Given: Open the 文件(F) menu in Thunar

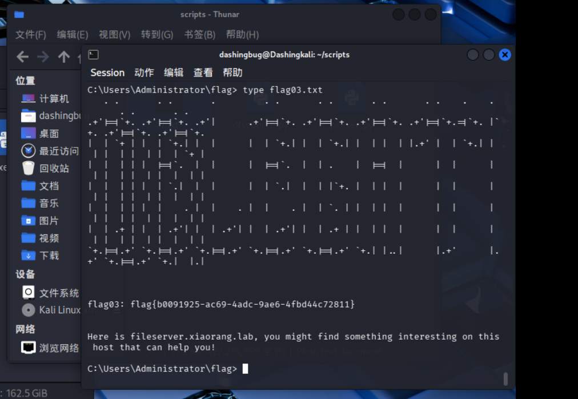Looking at the screenshot, I should (30, 35).
